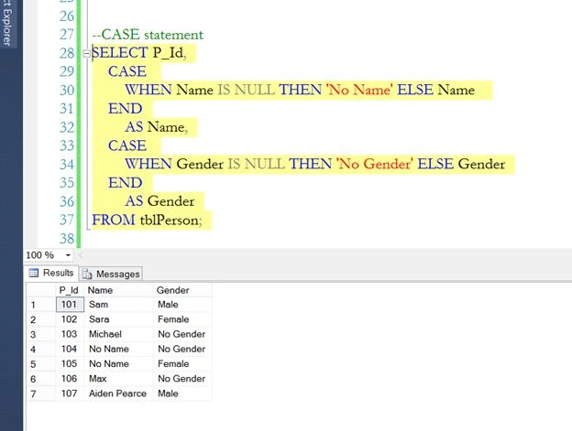
Task: Click line number 26 in margin
Action: click(x=67, y=16)
